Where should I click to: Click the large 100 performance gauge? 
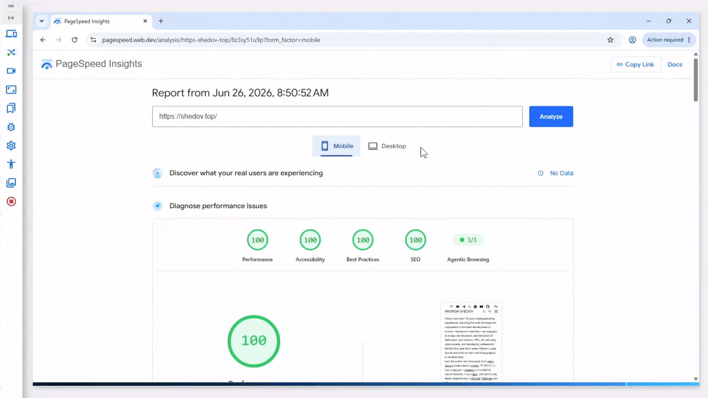coord(254,341)
